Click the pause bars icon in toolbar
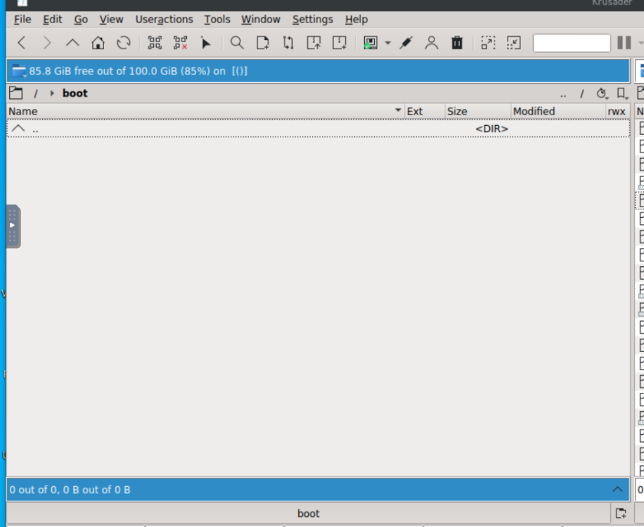The width and height of the screenshot is (644, 527). pos(624,43)
